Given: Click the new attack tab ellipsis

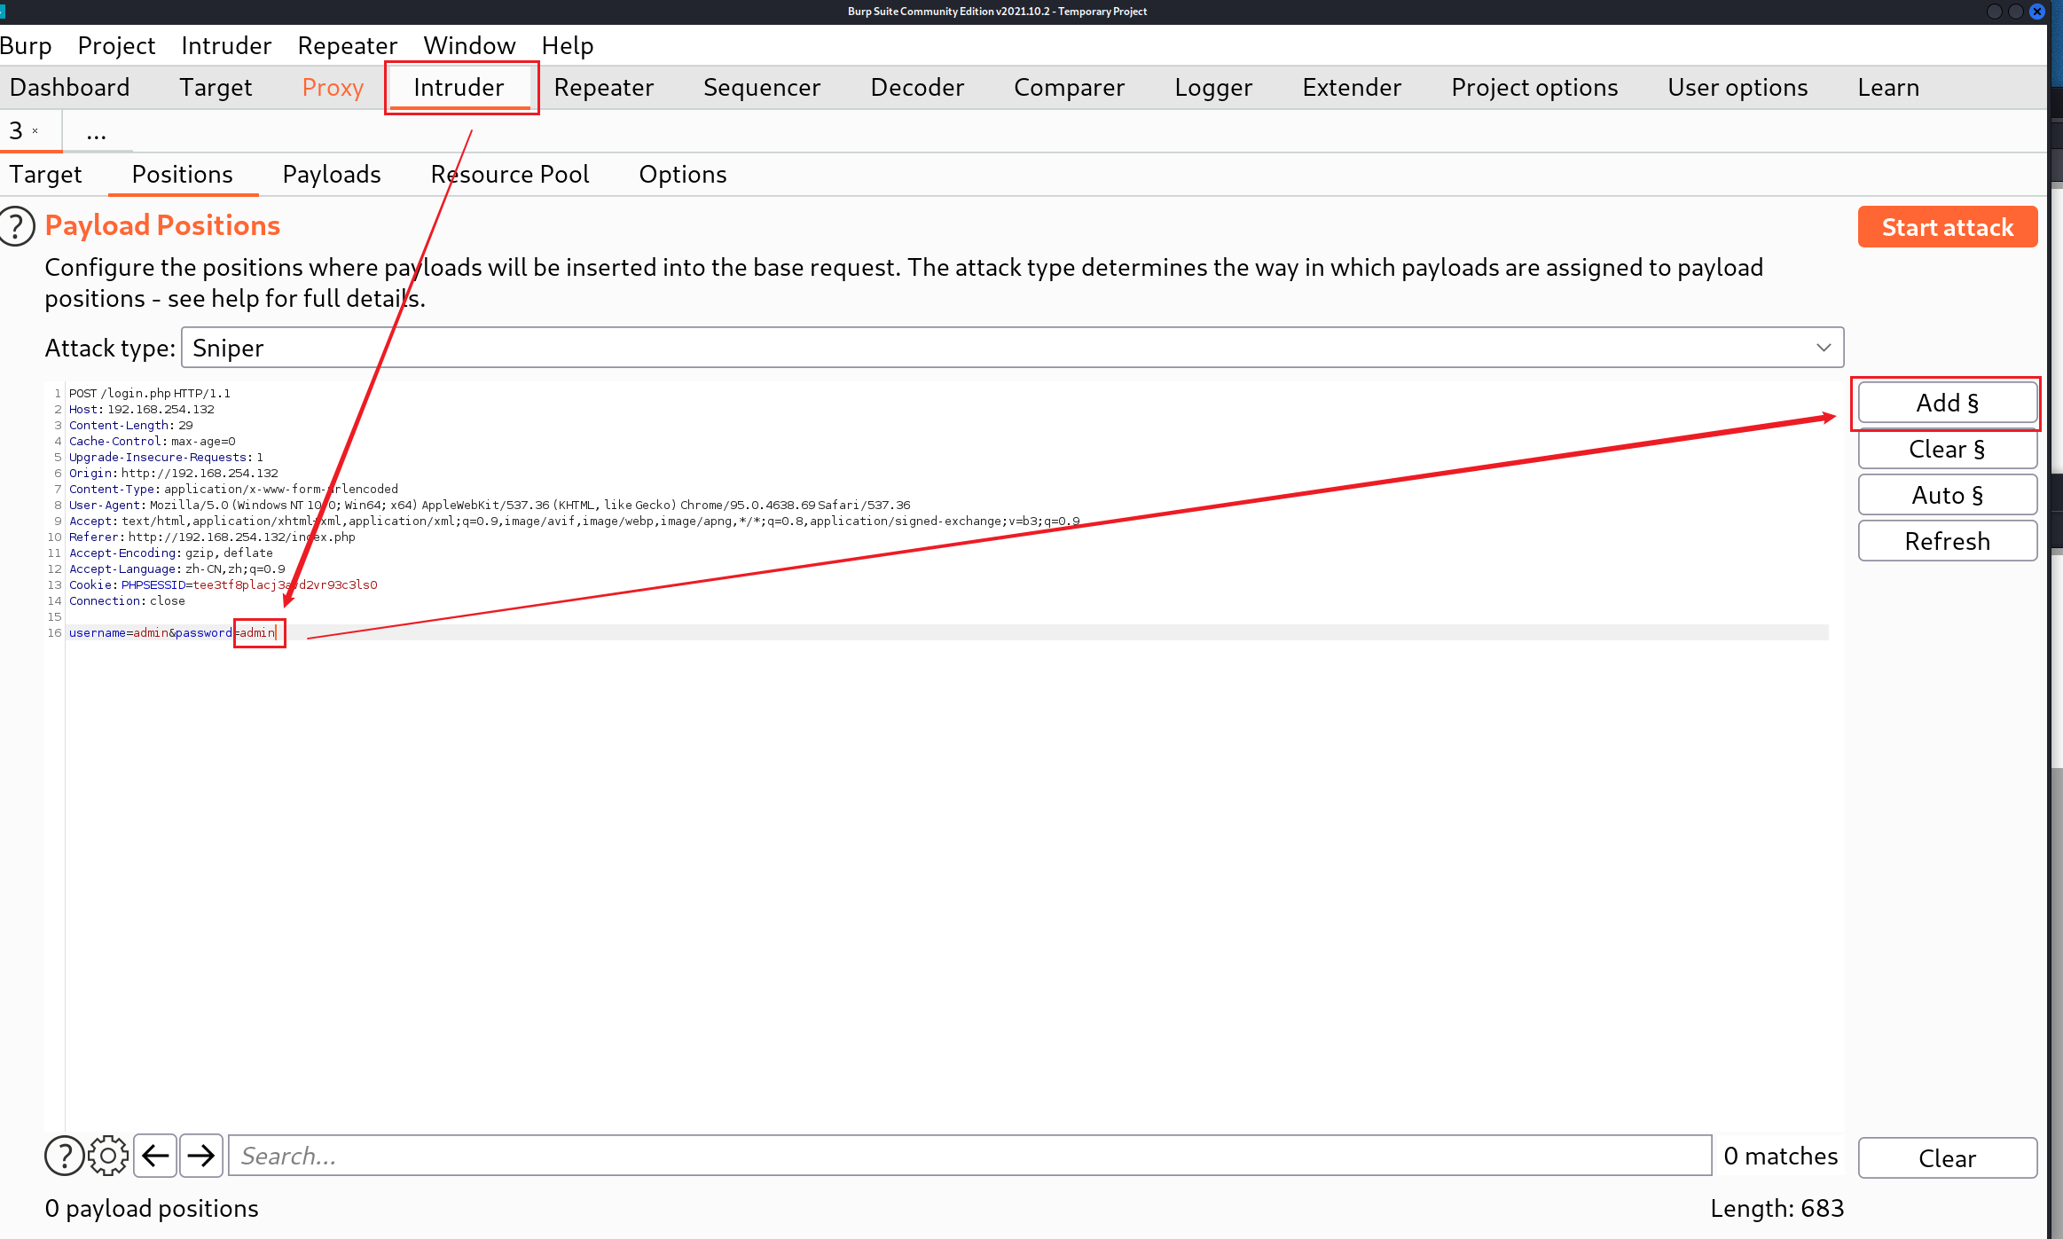Looking at the screenshot, I should tap(97, 132).
